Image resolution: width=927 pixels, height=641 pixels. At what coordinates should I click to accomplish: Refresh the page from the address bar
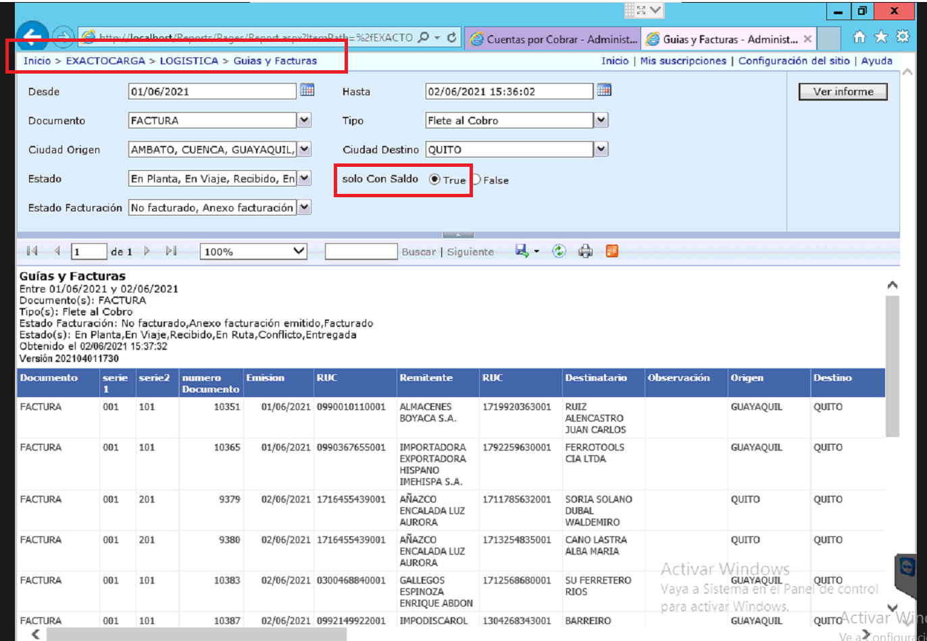tap(452, 38)
